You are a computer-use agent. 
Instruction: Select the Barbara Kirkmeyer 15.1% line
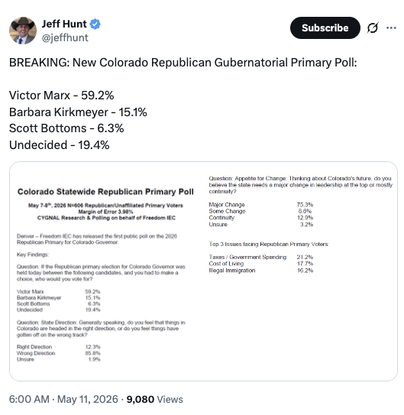[78, 112]
